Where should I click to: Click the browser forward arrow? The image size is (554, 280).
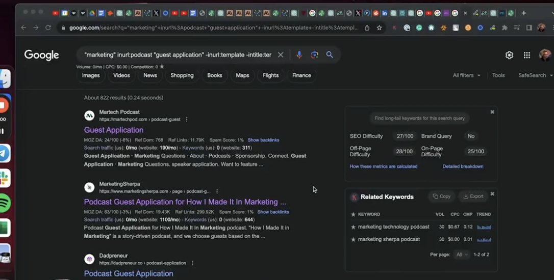tap(36, 27)
